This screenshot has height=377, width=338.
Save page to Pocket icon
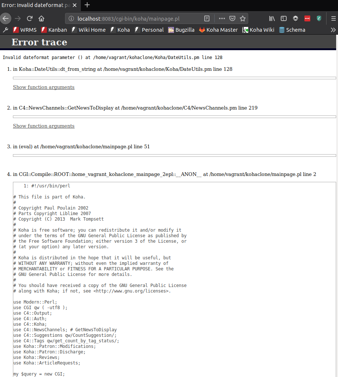(232, 18)
